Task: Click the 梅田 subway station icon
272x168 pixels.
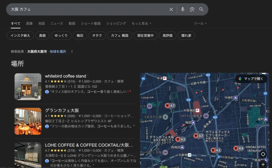Action: pyautogui.click(x=193, y=123)
